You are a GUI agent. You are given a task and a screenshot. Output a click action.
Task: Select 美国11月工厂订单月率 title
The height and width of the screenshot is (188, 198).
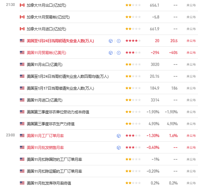pos(45,136)
